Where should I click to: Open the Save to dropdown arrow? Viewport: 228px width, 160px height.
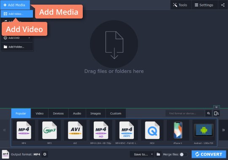[x=152, y=154]
